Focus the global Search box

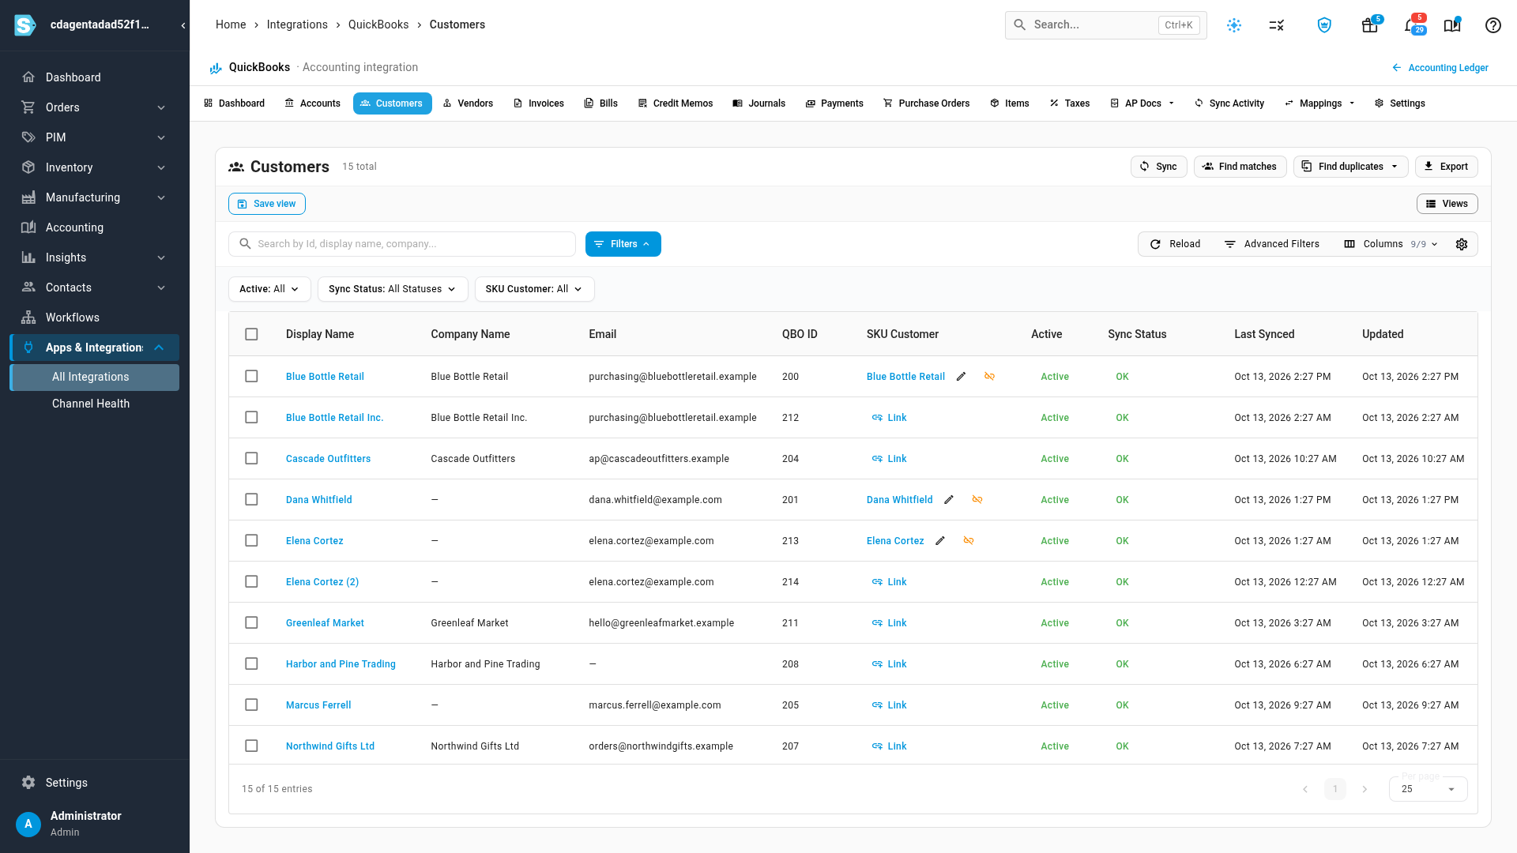click(1105, 25)
